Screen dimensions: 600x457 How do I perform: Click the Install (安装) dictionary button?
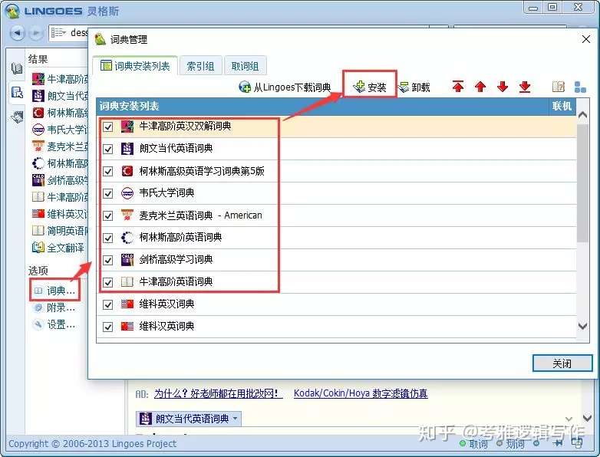click(369, 87)
